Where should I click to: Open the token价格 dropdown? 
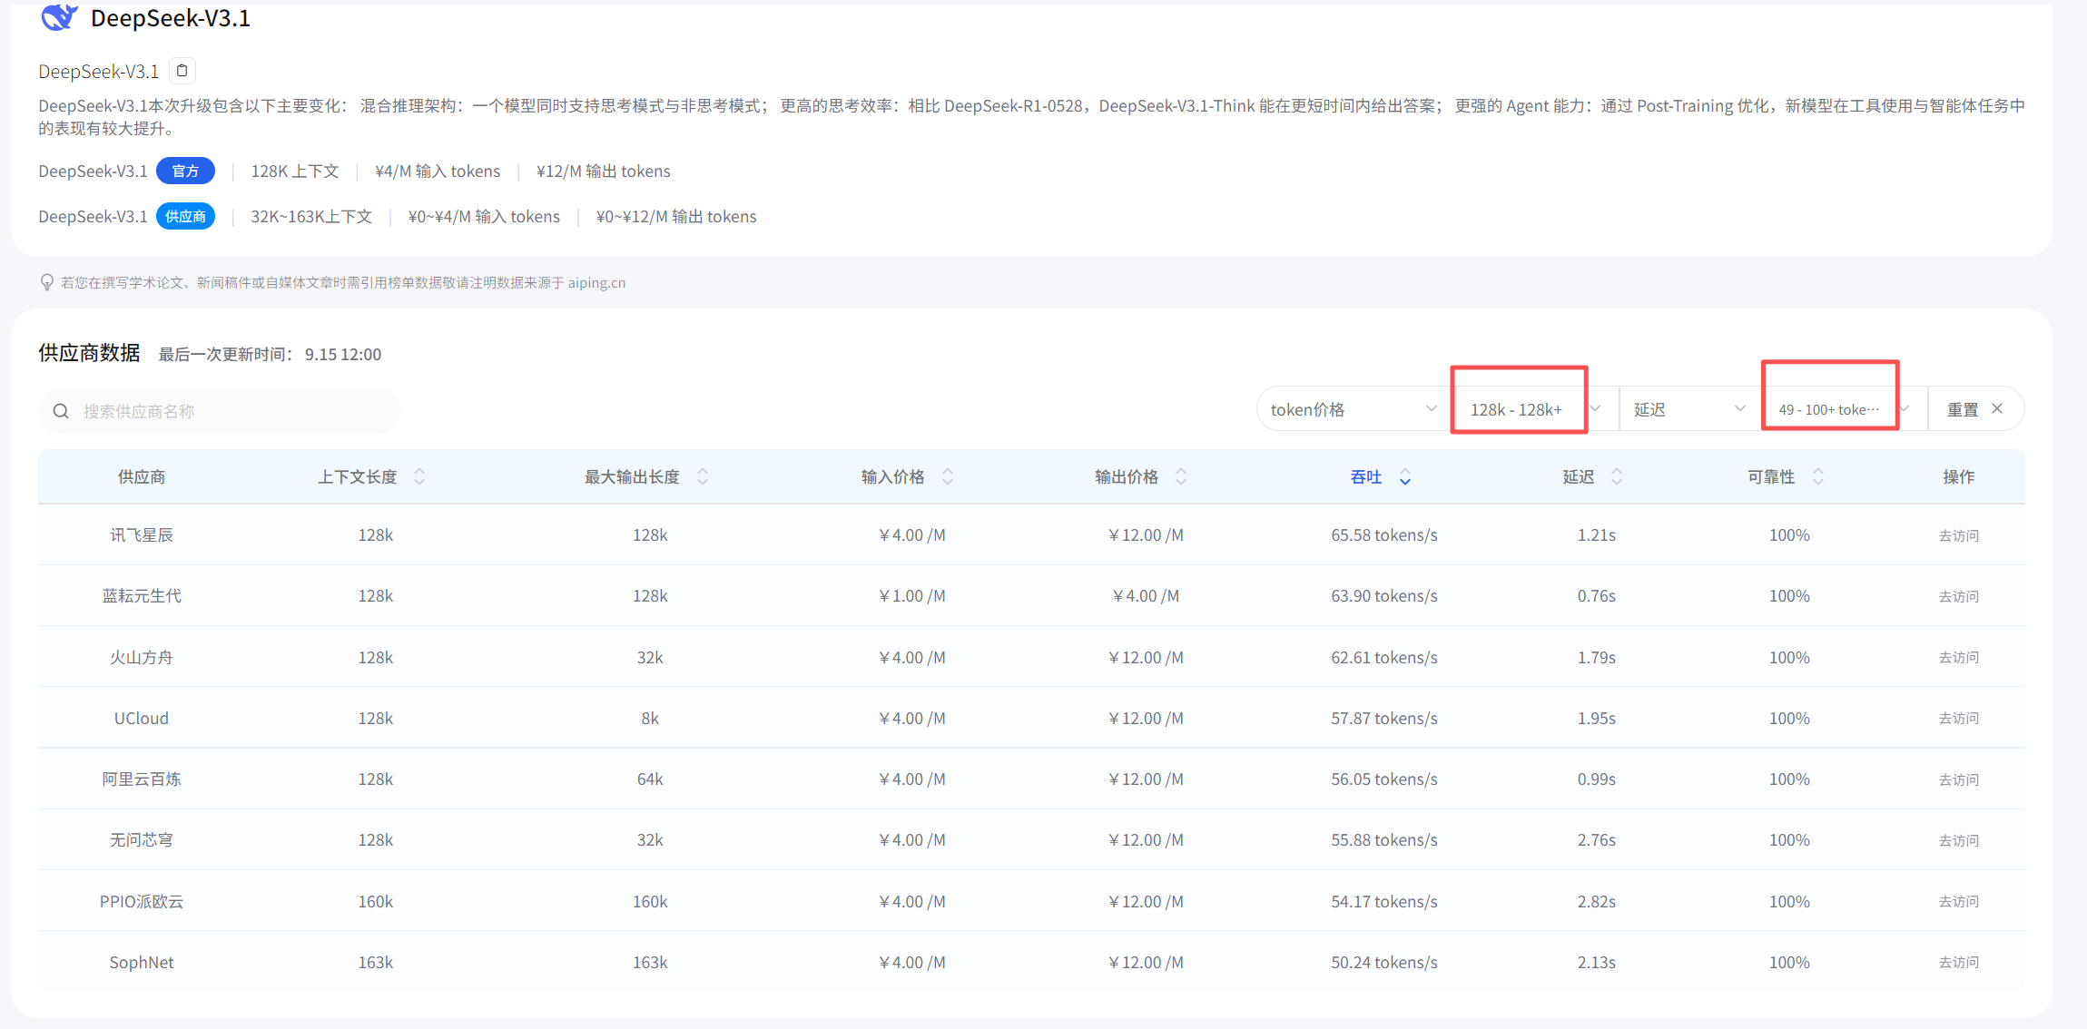click(1353, 409)
